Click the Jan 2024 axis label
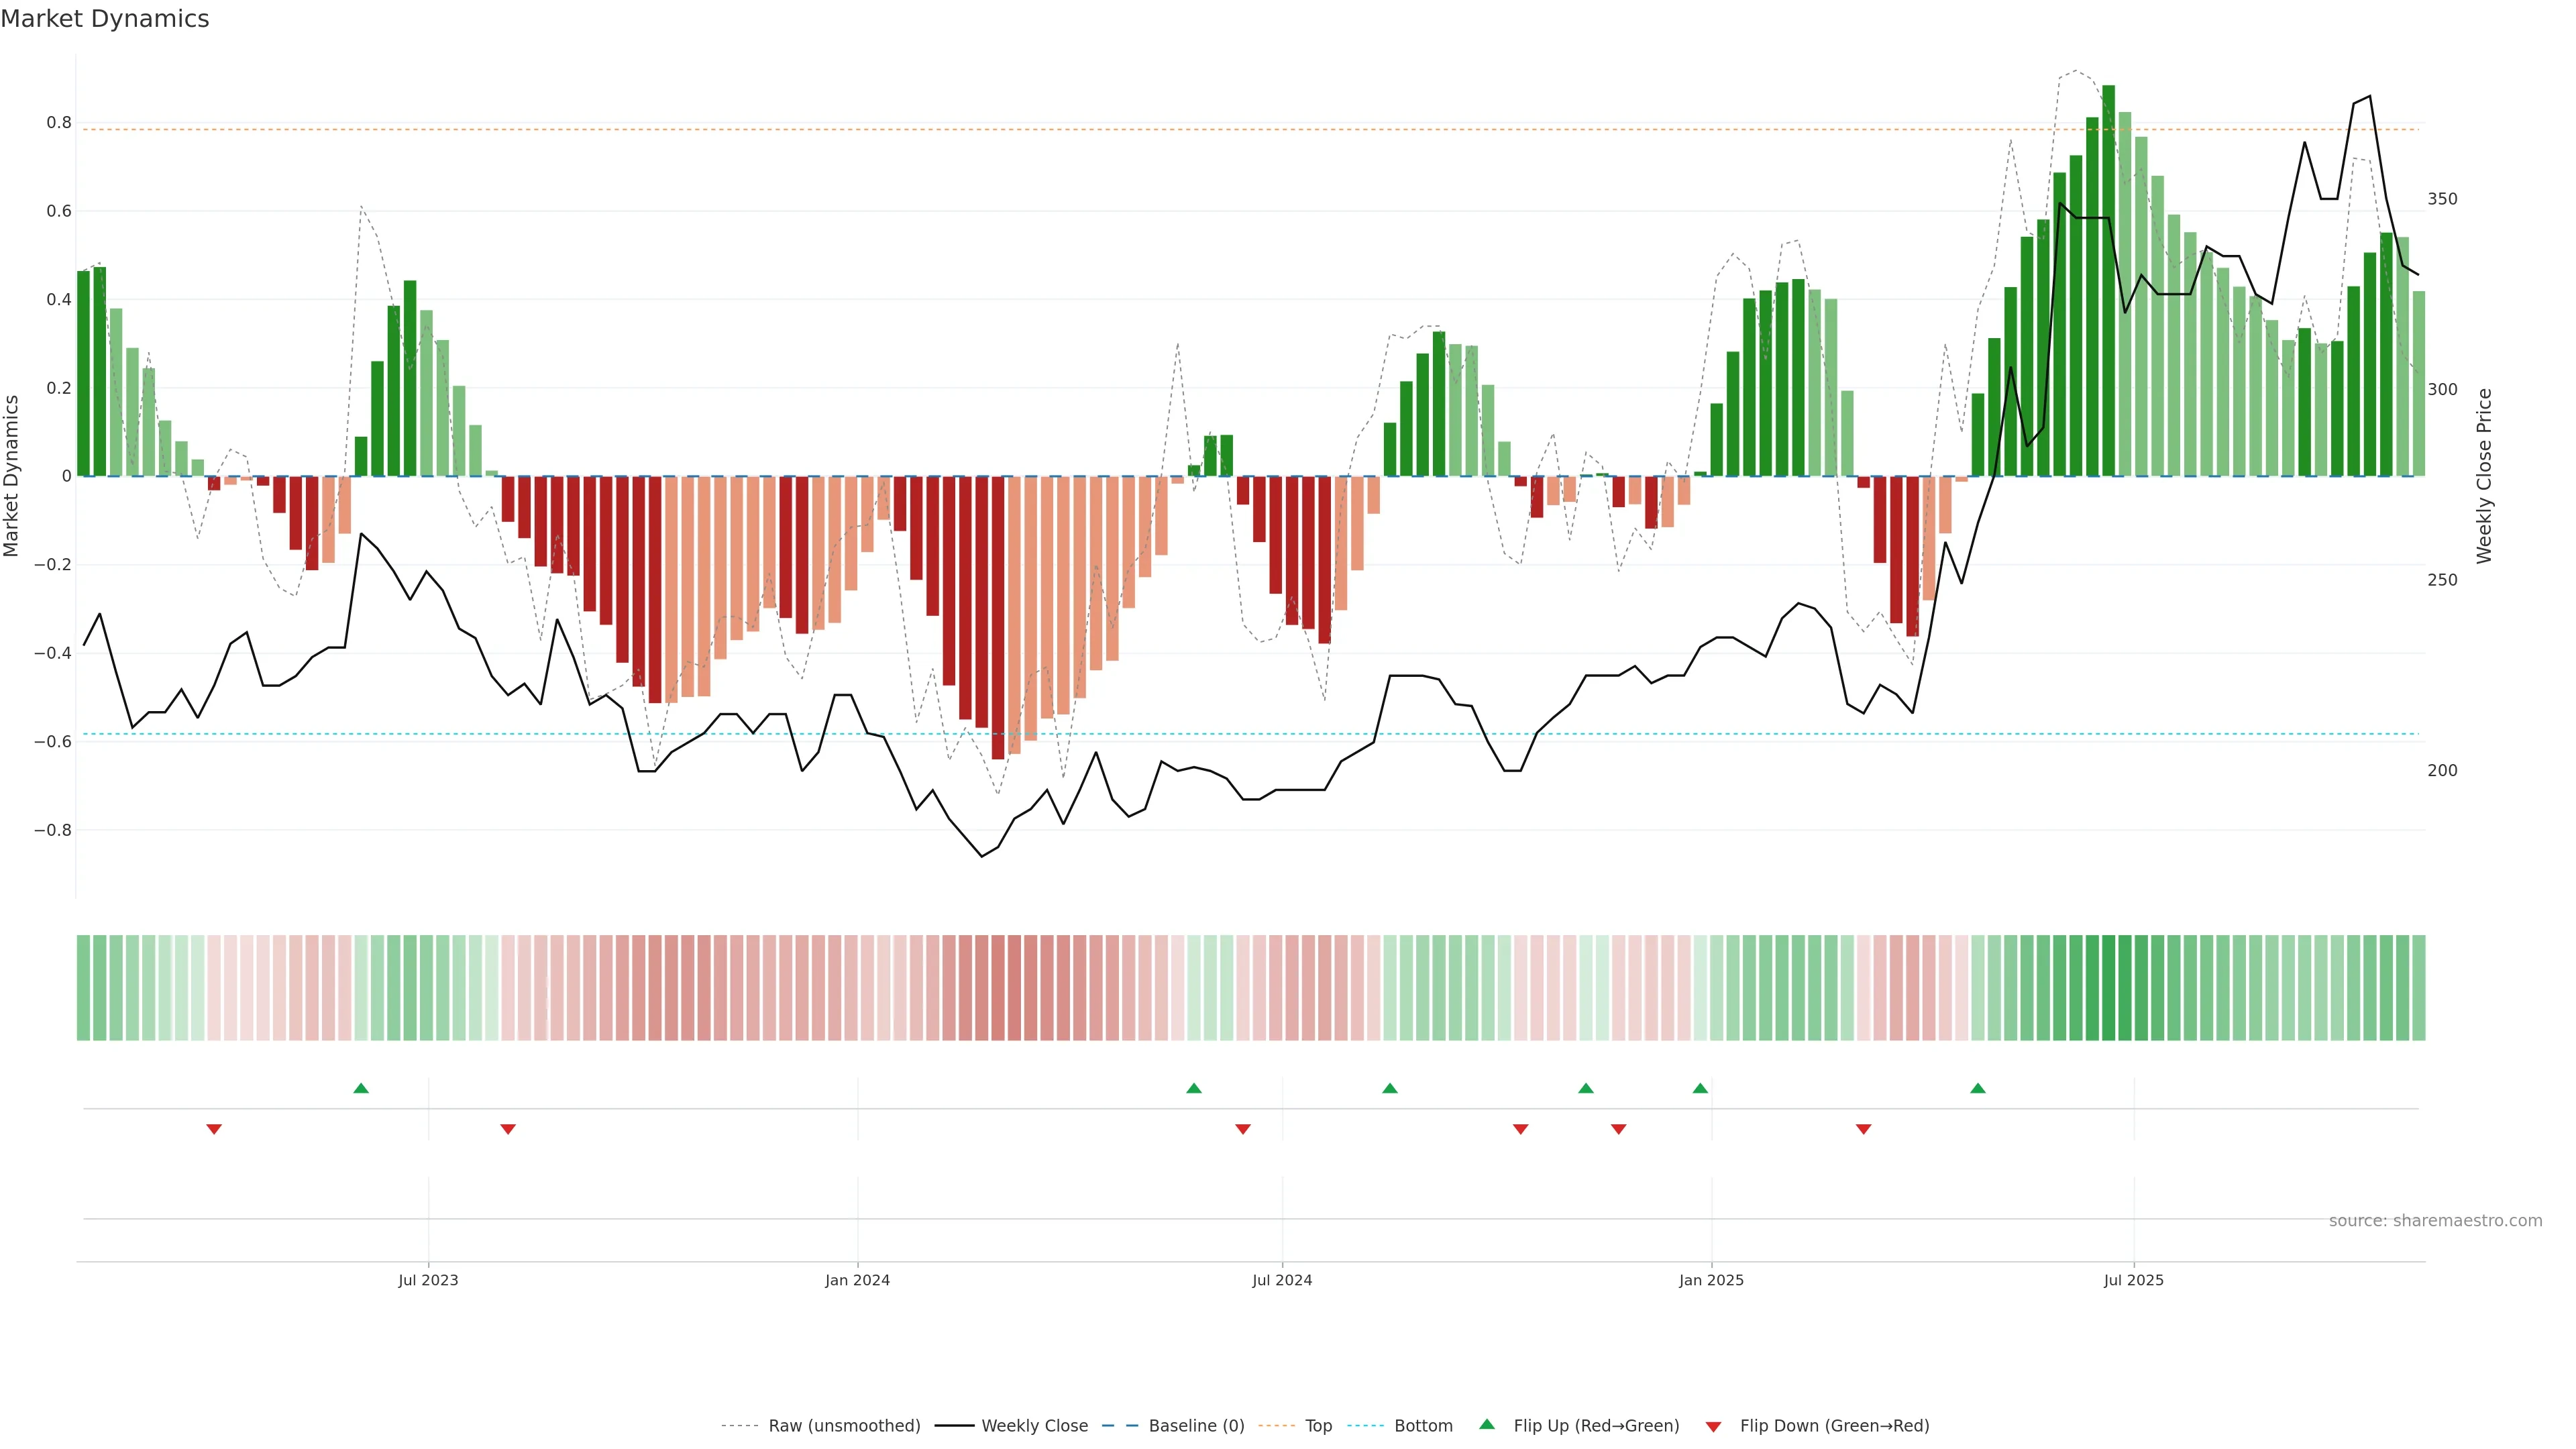 857,1280
